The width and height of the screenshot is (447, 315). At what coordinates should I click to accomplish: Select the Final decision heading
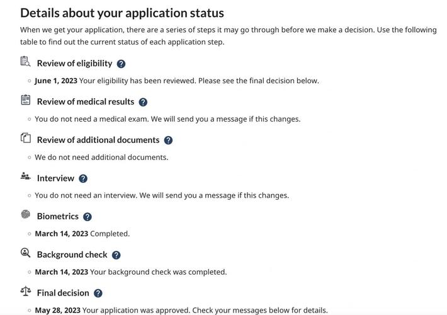(x=63, y=293)
